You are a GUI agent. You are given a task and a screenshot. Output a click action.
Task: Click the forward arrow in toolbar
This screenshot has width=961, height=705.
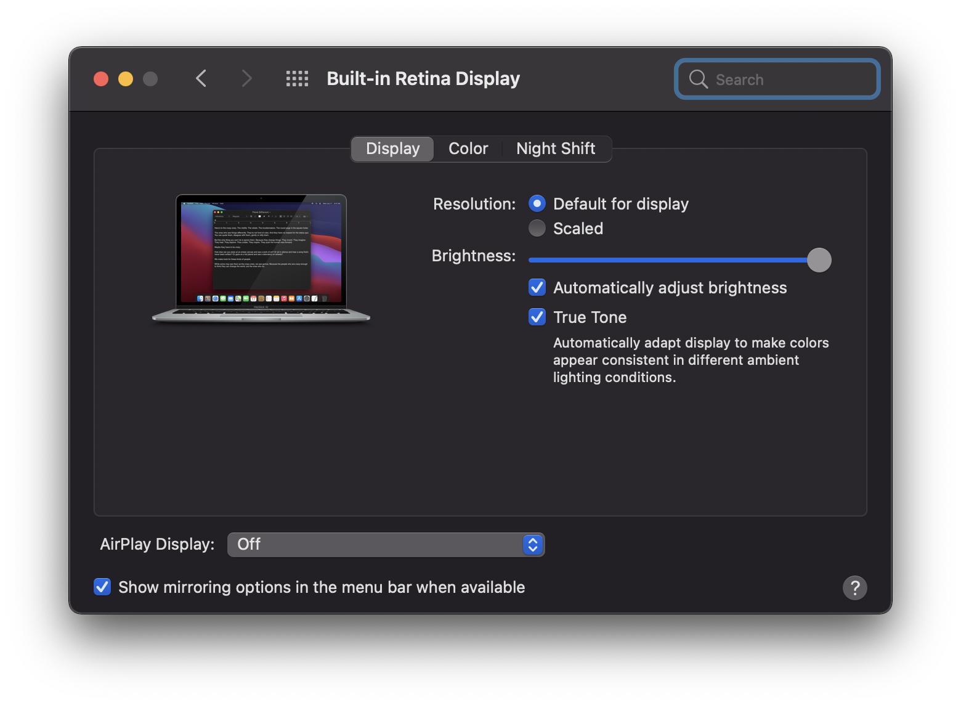[x=246, y=79]
